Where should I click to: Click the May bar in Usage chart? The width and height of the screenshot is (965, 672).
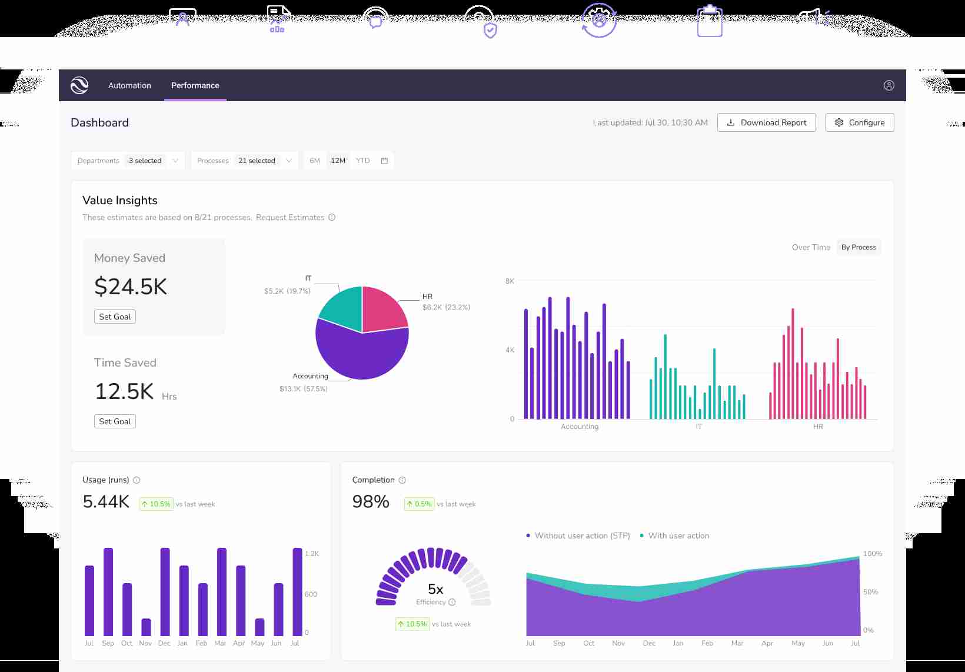tap(259, 627)
